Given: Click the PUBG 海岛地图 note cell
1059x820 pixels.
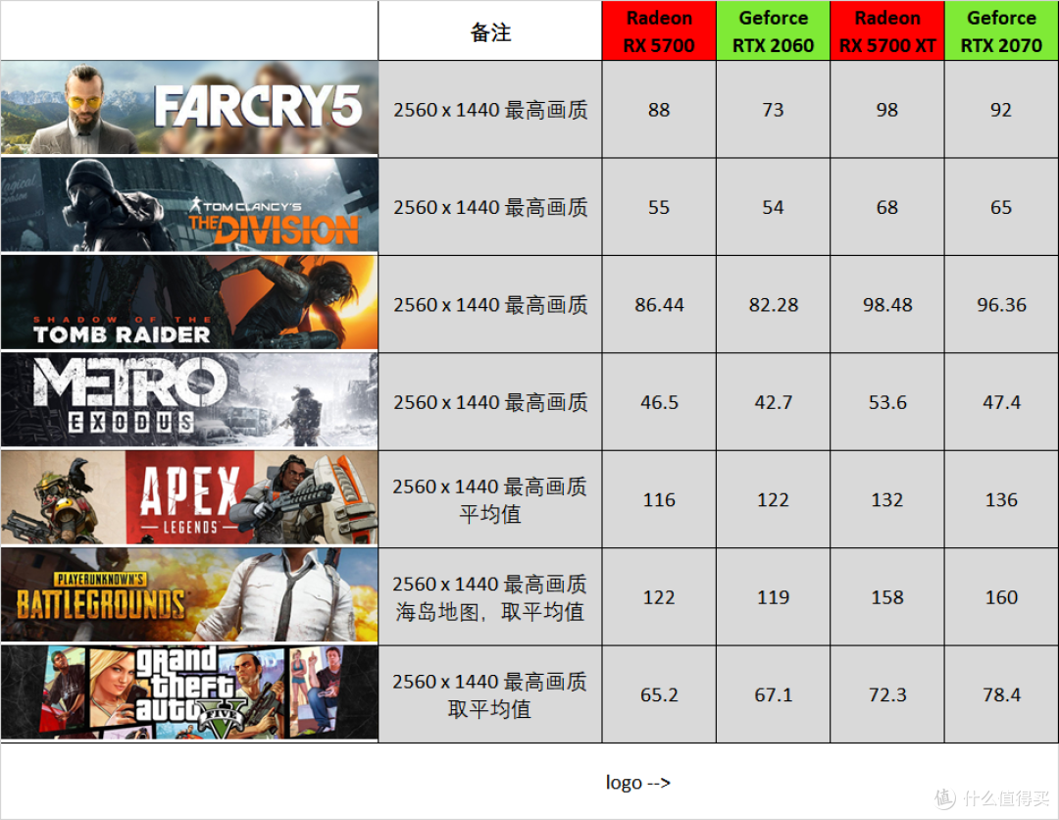Looking at the screenshot, I should [490, 596].
